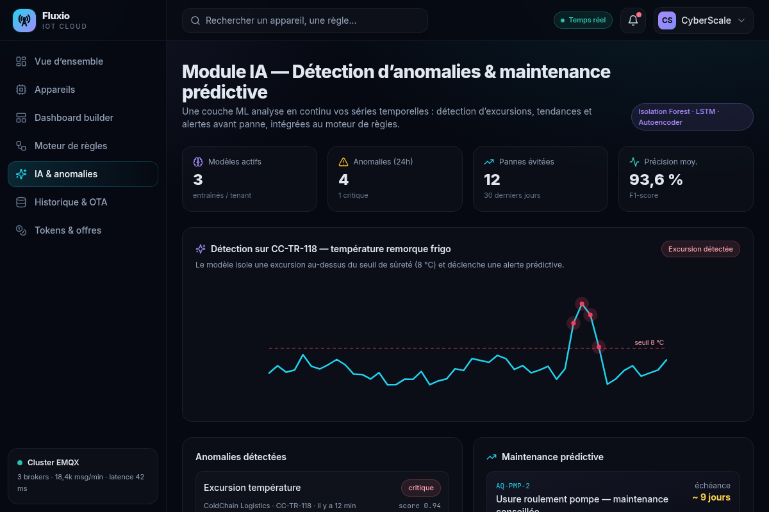Click the green Cluster EMQX status dot
This screenshot has width=769, height=512.
click(x=20, y=462)
